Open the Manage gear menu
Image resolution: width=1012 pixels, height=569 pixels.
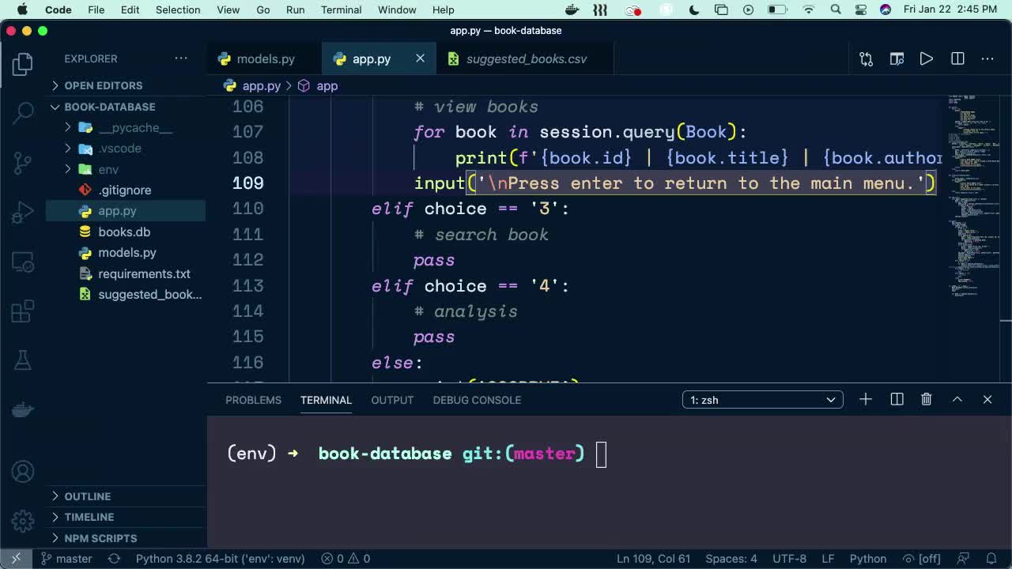coord(23,521)
